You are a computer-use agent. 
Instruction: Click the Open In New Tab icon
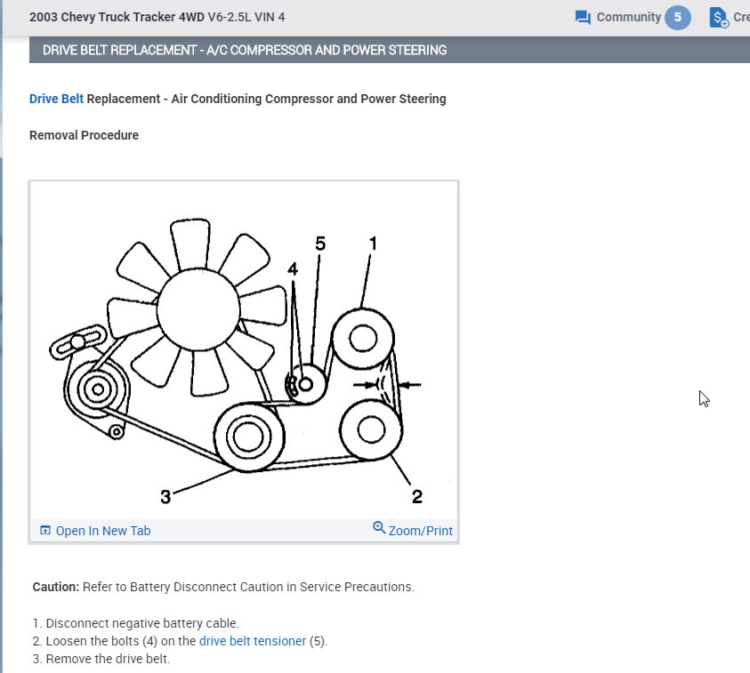(x=45, y=530)
